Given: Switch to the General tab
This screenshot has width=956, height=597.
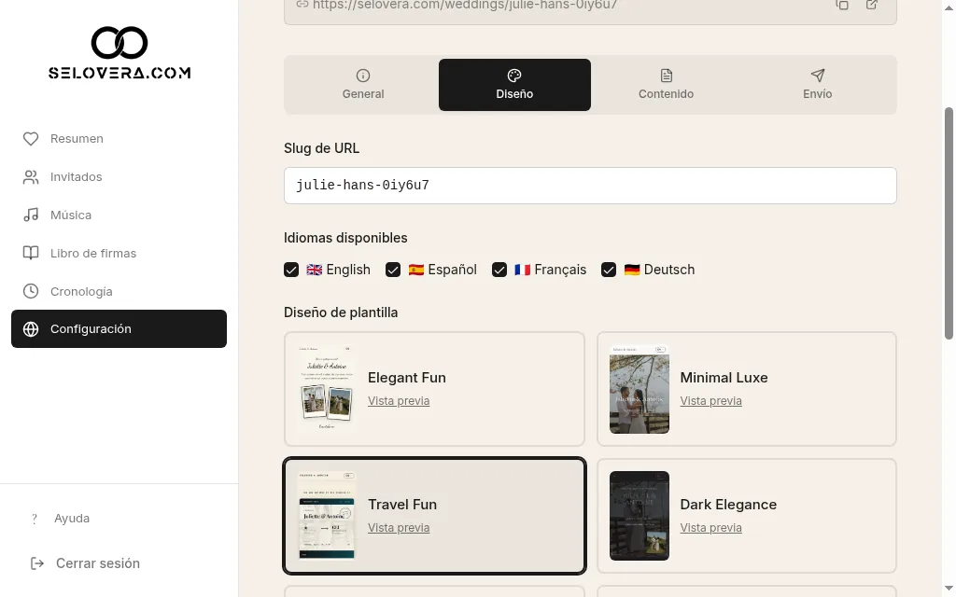Looking at the screenshot, I should [363, 85].
